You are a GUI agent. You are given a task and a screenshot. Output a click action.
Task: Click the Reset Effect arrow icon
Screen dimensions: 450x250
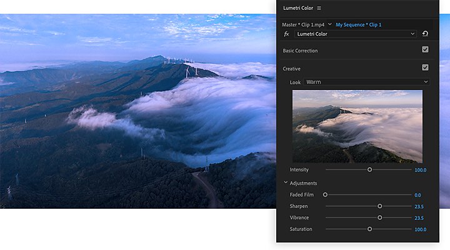[x=425, y=34]
